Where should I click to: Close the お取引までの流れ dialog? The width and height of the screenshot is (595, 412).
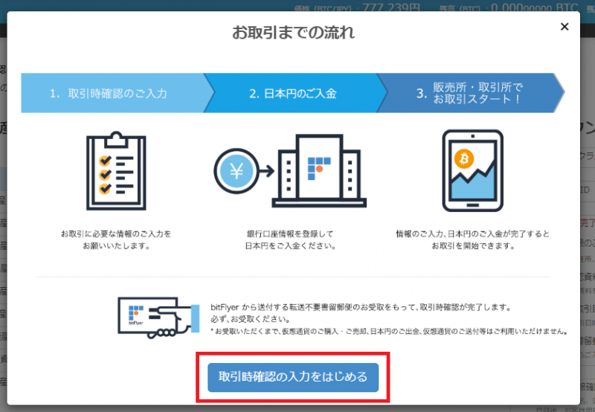point(564,27)
